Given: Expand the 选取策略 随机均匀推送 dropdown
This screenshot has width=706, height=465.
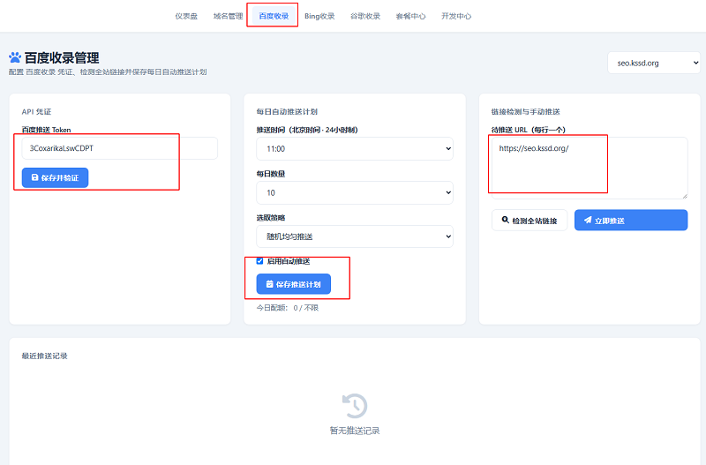Looking at the screenshot, I should [355, 236].
